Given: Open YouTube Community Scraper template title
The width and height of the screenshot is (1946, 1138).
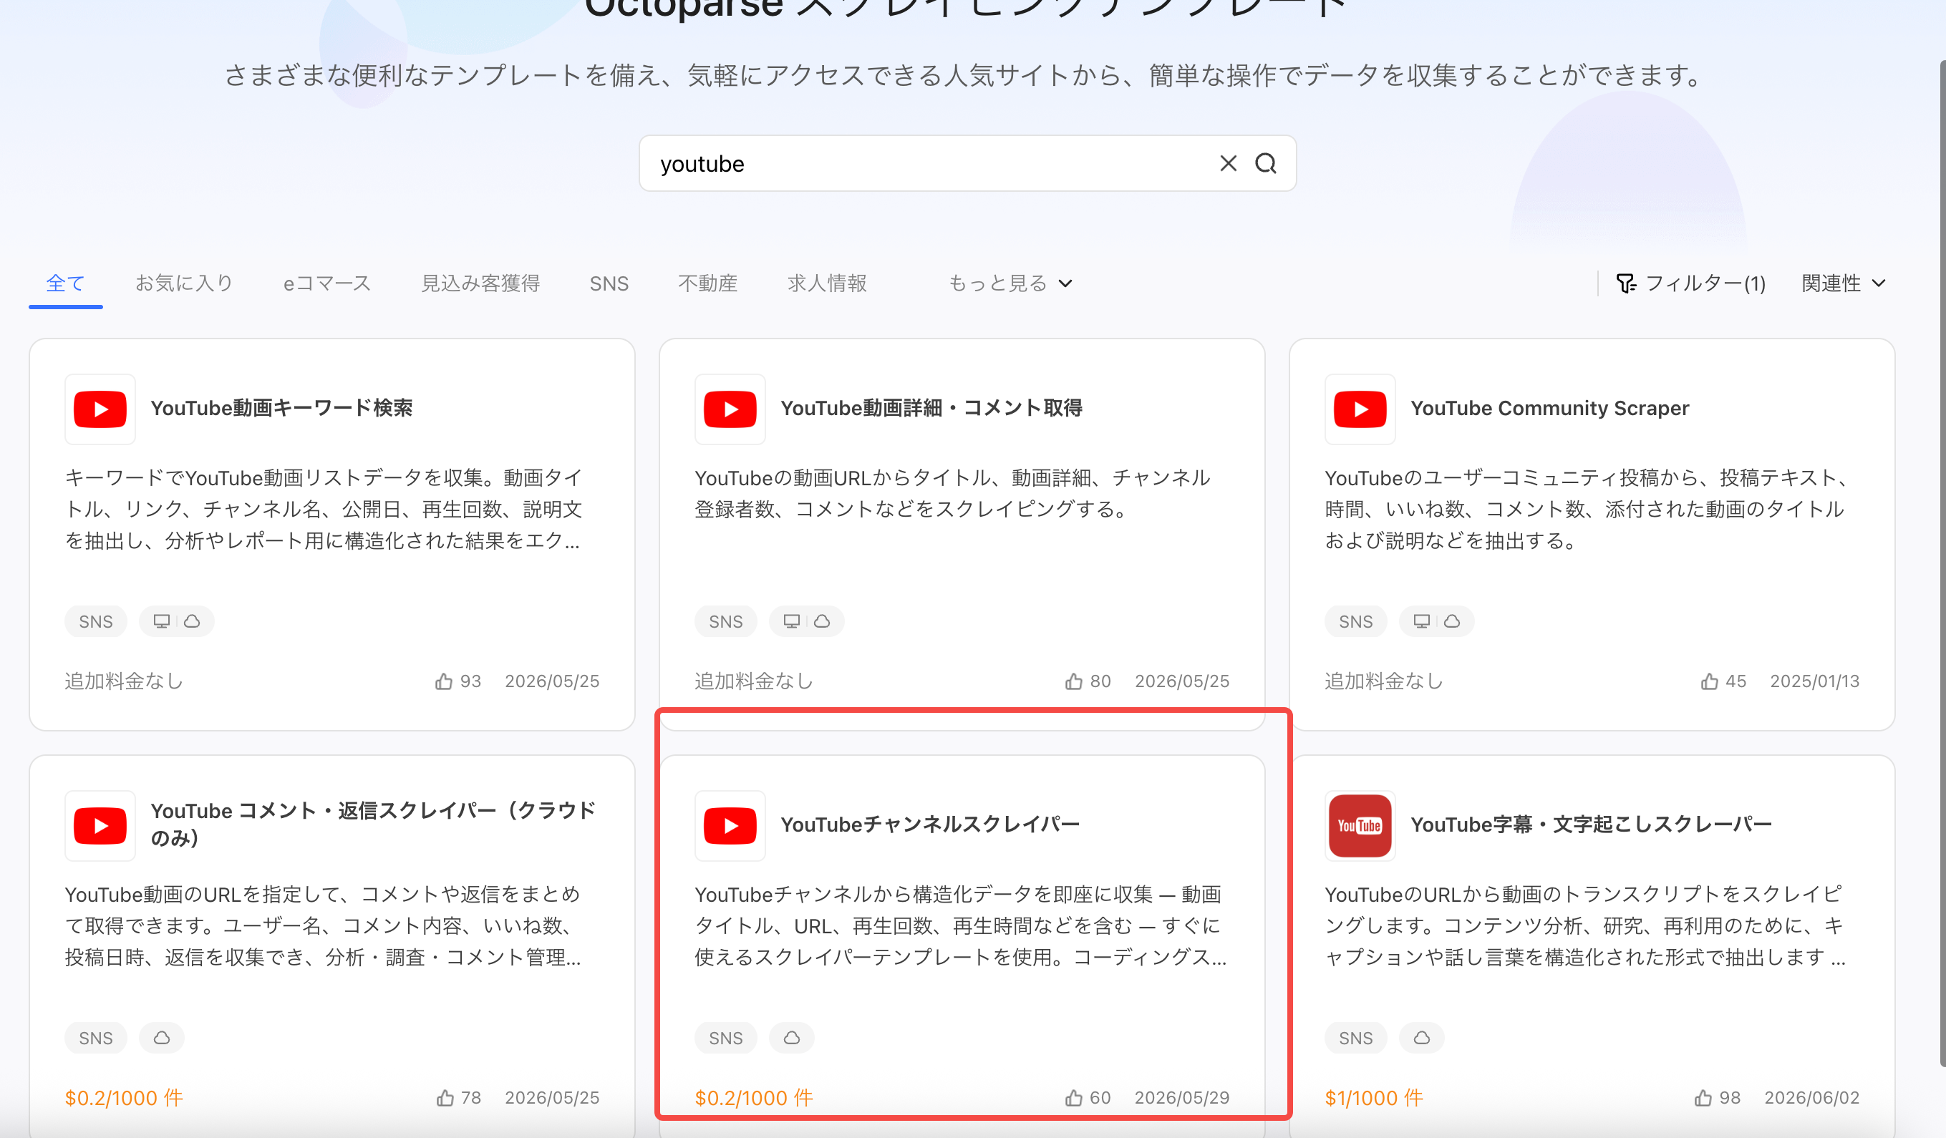Looking at the screenshot, I should point(1550,408).
